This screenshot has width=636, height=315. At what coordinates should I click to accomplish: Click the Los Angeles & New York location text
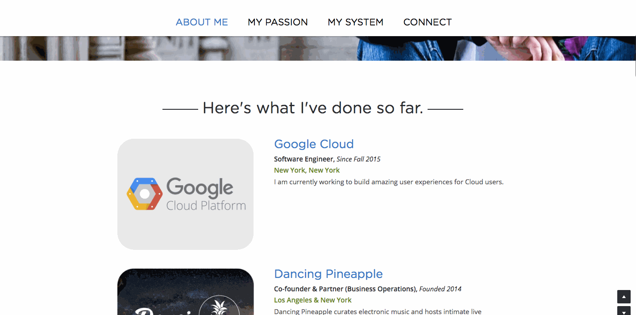312,300
